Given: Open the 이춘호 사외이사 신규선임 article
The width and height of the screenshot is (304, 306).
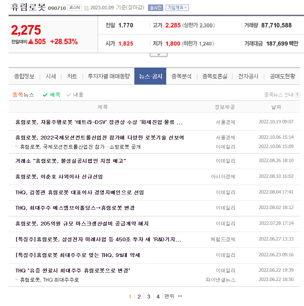Looking at the screenshot, I should click(59, 176).
